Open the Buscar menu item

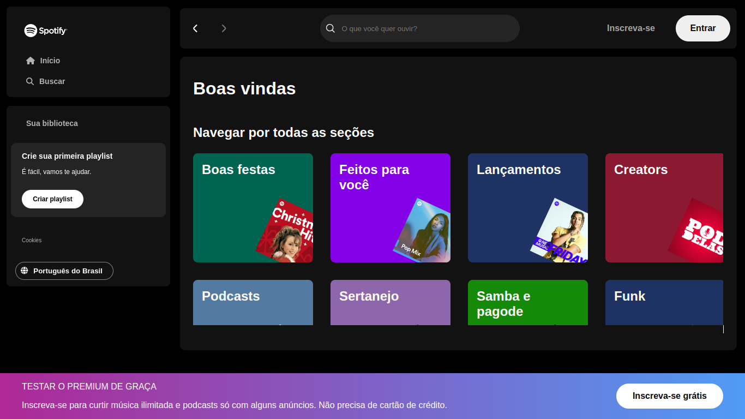pos(46,81)
